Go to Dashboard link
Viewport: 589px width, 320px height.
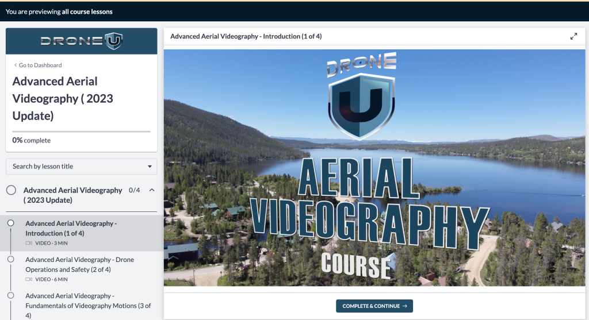tap(37, 65)
